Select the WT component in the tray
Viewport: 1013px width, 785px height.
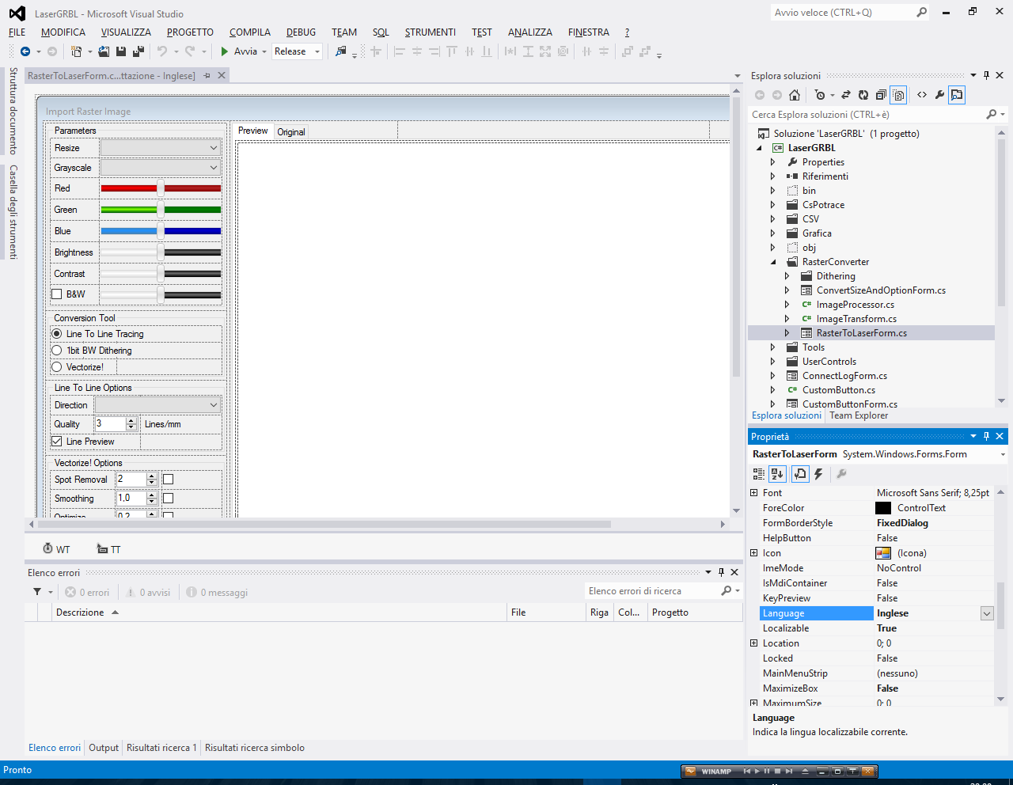pyautogui.click(x=56, y=549)
